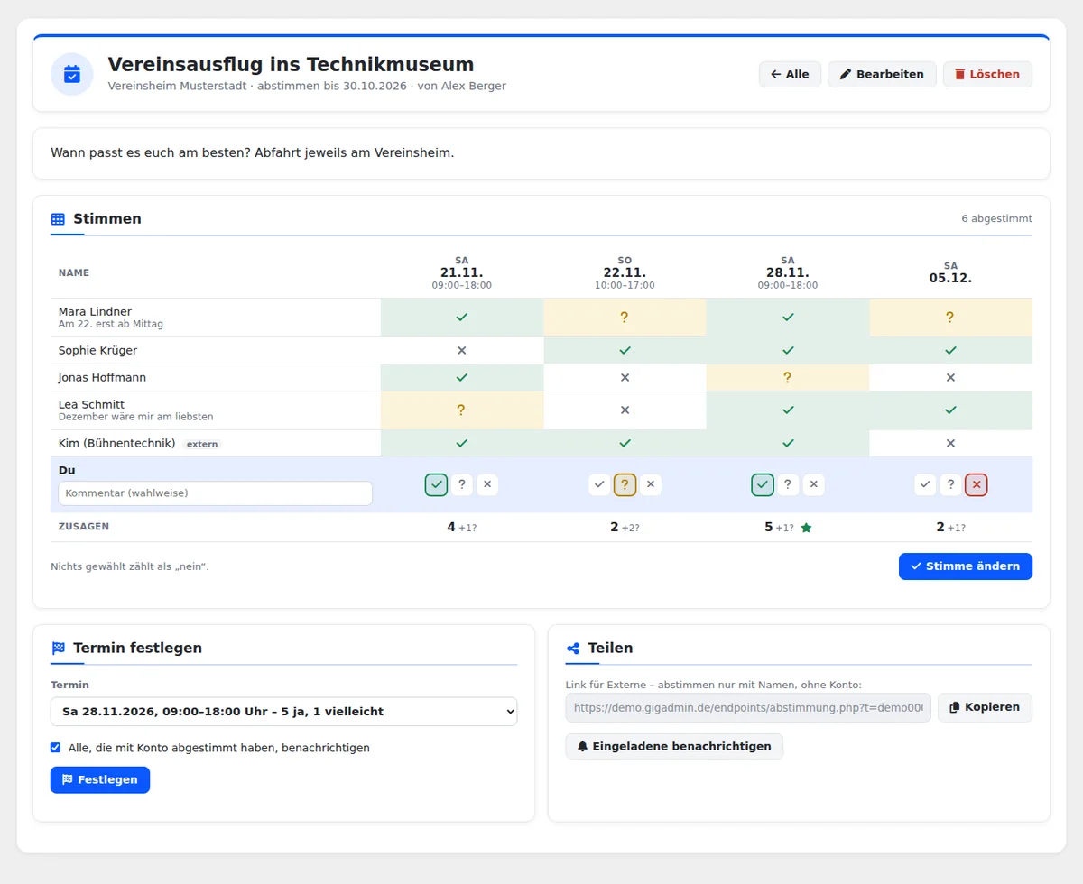This screenshot has width=1083, height=884.
Task: Vote maybe for 28.11. in your row
Action: (x=788, y=484)
